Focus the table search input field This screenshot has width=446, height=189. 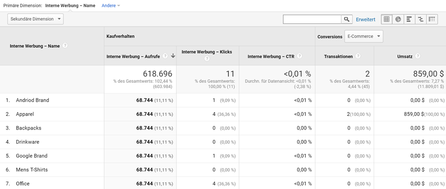pos(312,19)
